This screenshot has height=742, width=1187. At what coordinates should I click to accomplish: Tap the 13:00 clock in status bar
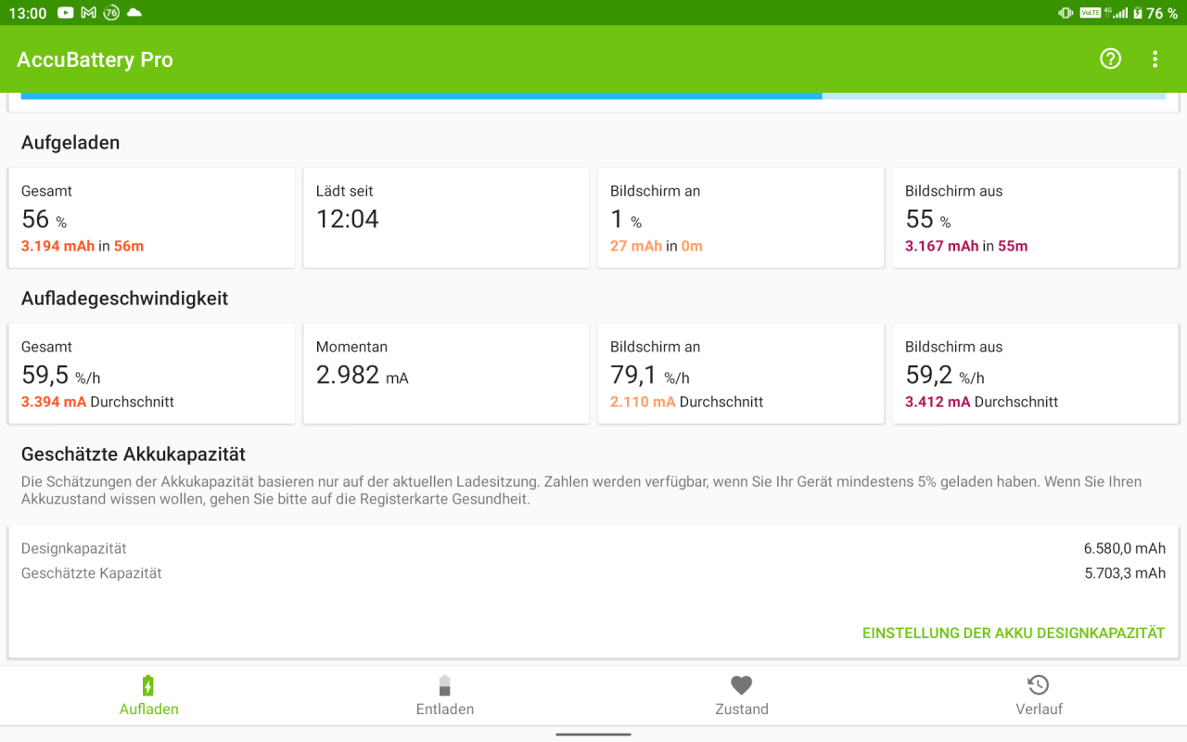[28, 13]
